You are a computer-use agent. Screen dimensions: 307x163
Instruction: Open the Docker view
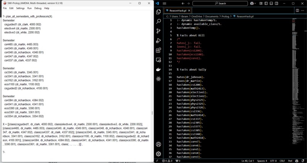[x=158, y=69]
